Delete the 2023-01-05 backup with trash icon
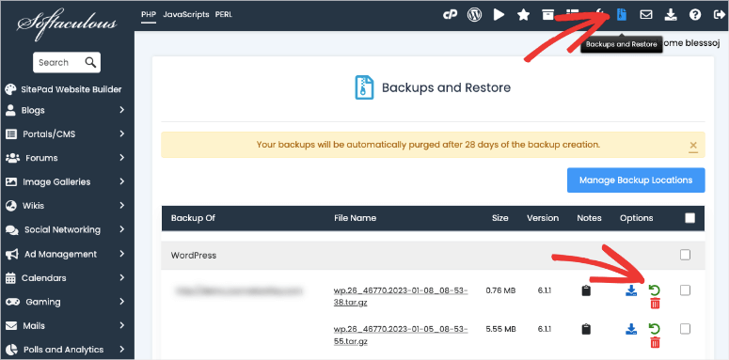Screen dimensions: 729x360 (655, 343)
